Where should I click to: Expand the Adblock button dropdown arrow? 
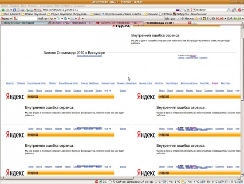(x=243, y=10)
